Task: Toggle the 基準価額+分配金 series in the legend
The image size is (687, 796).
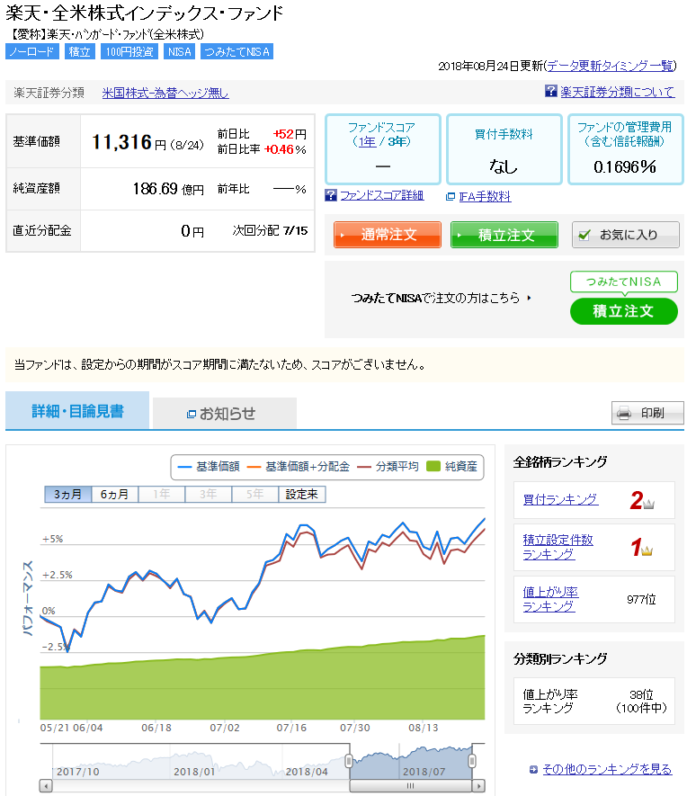Action: click(299, 467)
